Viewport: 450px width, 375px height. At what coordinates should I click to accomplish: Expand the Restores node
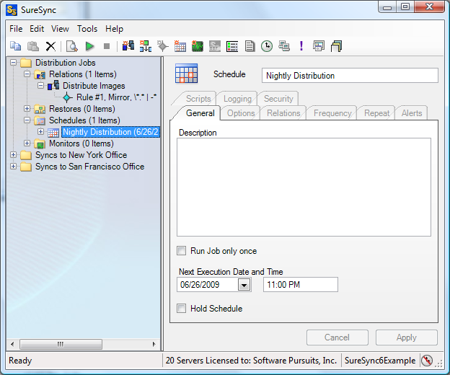coord(27,109)
